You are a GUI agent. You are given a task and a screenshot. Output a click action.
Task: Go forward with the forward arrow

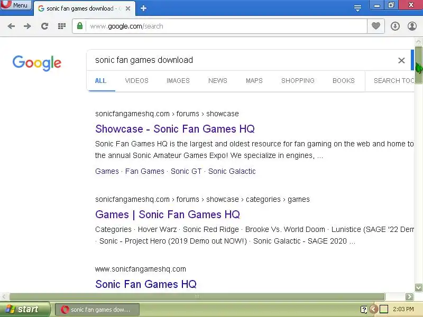[27, 26]
